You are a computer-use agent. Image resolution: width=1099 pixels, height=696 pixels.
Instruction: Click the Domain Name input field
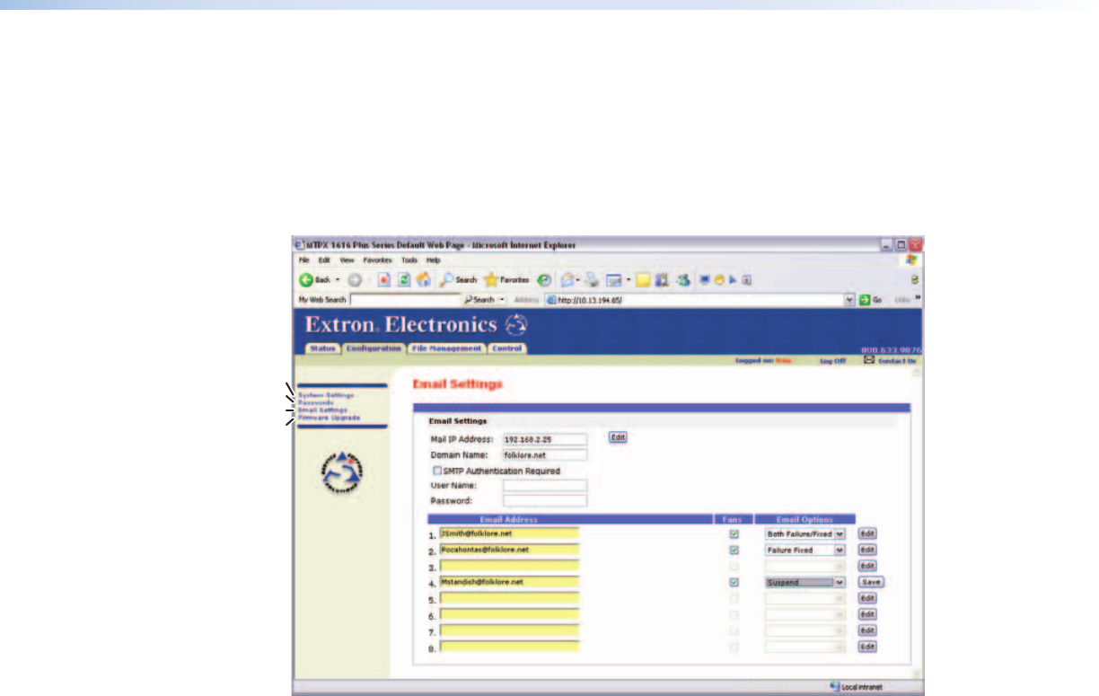click(x=544, y=455)
